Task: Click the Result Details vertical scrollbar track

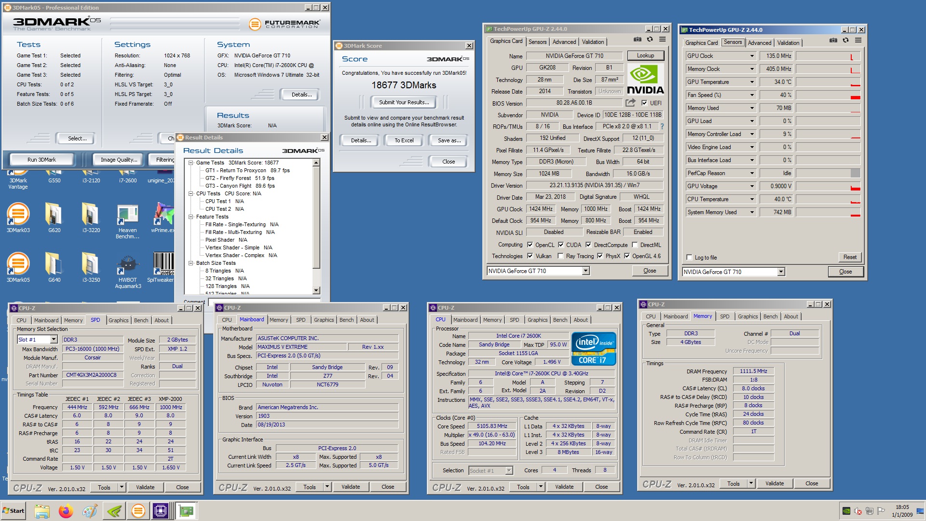Action: click(x=316, y=278)
